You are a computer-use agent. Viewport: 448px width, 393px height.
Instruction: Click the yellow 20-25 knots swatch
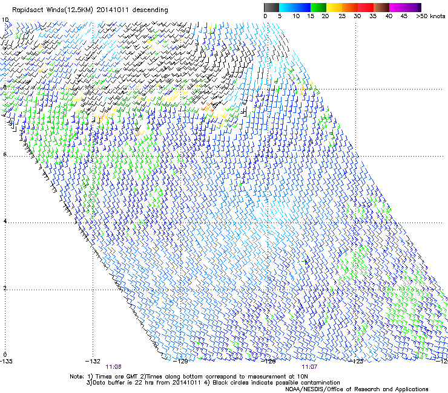[334, 7]
